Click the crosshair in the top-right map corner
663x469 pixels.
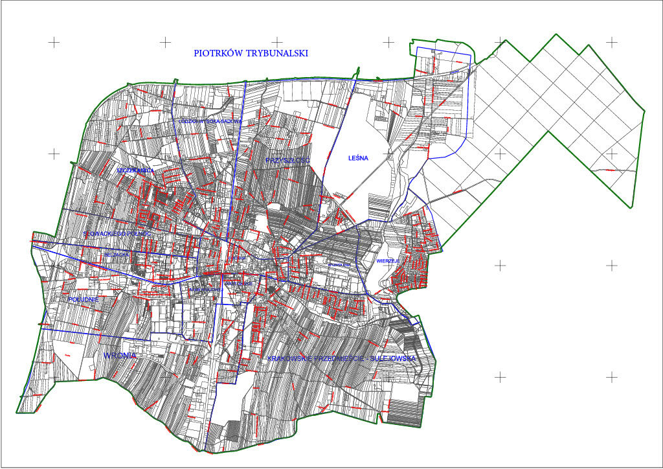(611, 42)
